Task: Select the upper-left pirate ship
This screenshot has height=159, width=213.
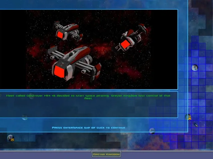Action: (x=69, y=31)
